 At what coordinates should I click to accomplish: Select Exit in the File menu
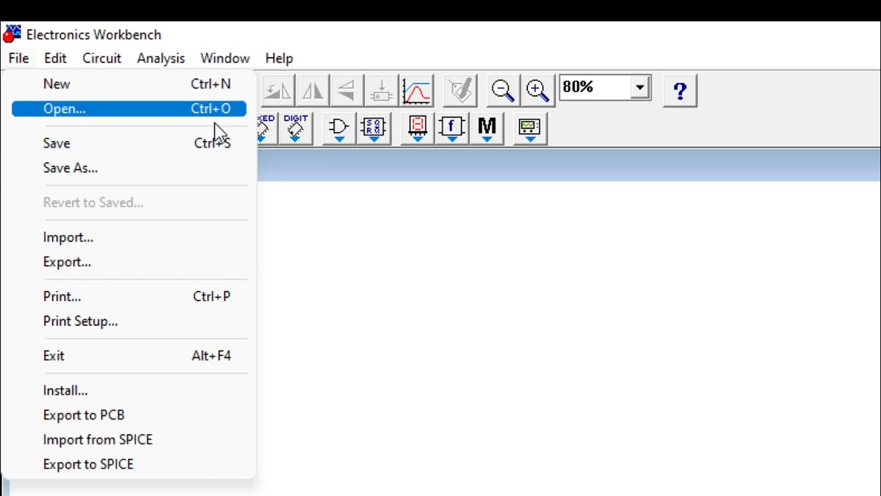point(129,356)
